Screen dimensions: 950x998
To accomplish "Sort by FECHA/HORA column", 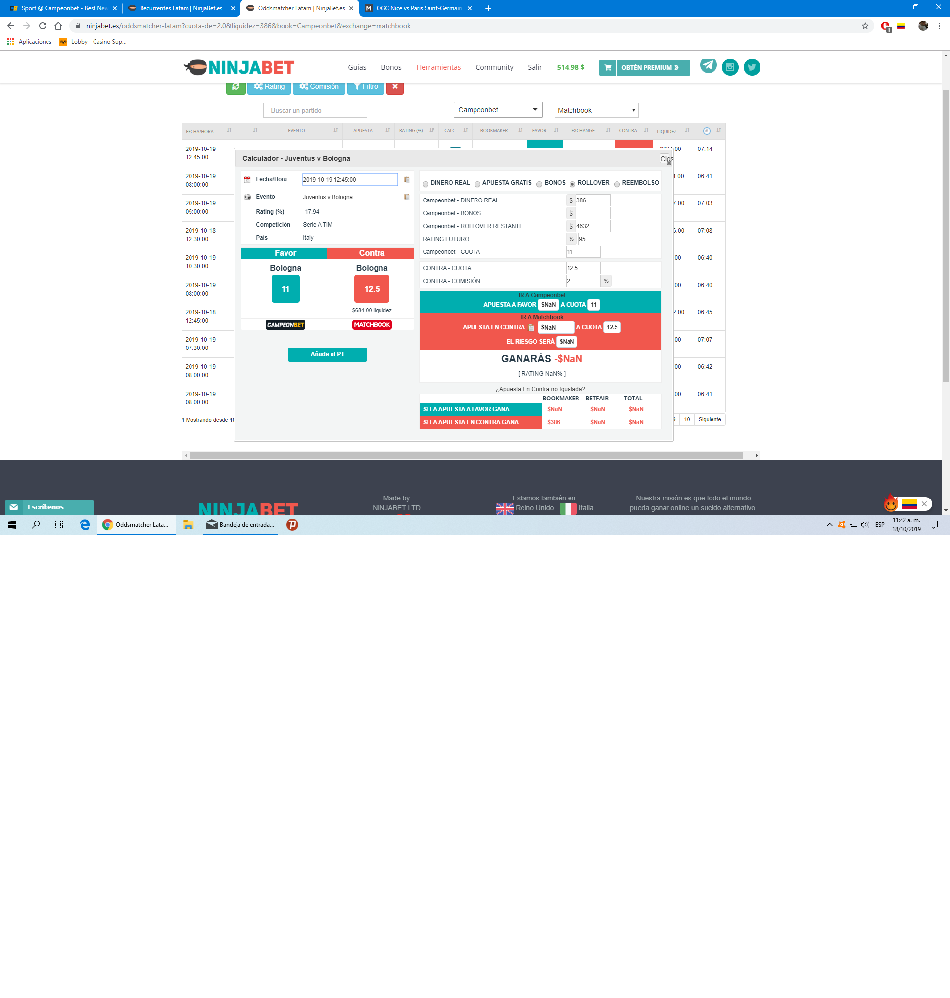I will (208, 131).
